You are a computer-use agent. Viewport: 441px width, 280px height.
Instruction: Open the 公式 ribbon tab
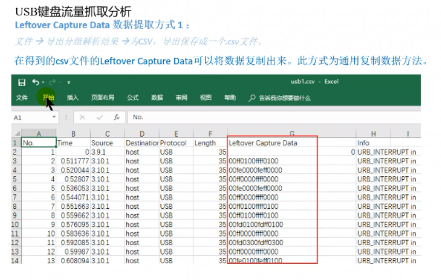coord(133,98)
